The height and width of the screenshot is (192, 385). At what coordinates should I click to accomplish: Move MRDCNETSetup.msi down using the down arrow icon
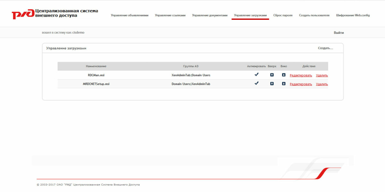(284, 84)
